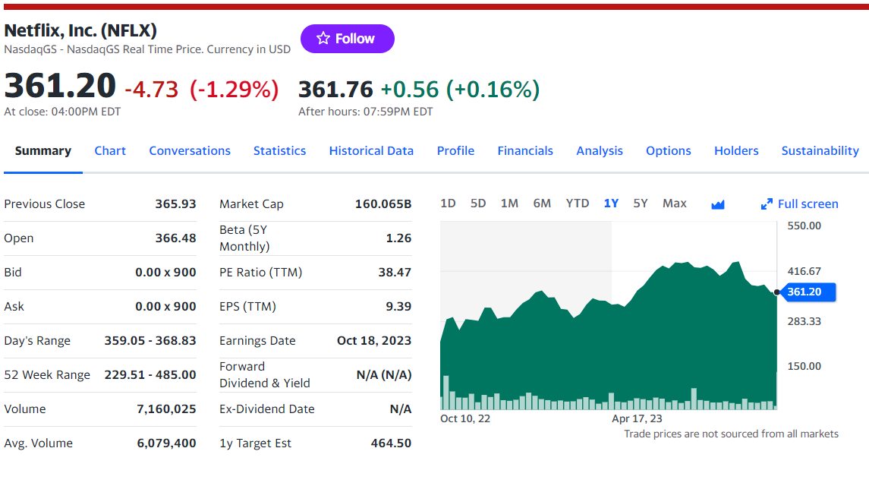
Task: Open the Historical Data tab
Action: point(371,151)
